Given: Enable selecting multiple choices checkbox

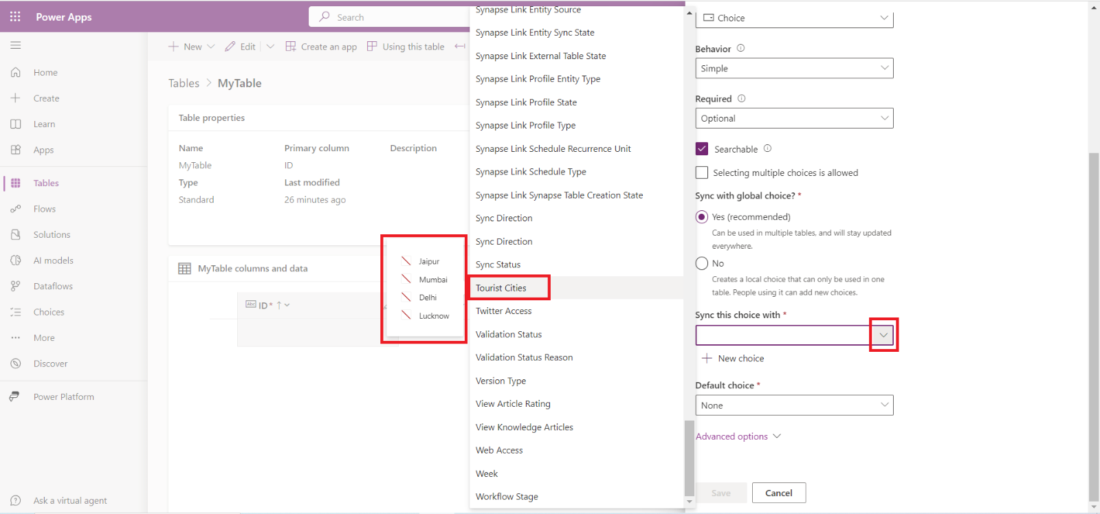Looking at the screenshot, I should (702, 172).
